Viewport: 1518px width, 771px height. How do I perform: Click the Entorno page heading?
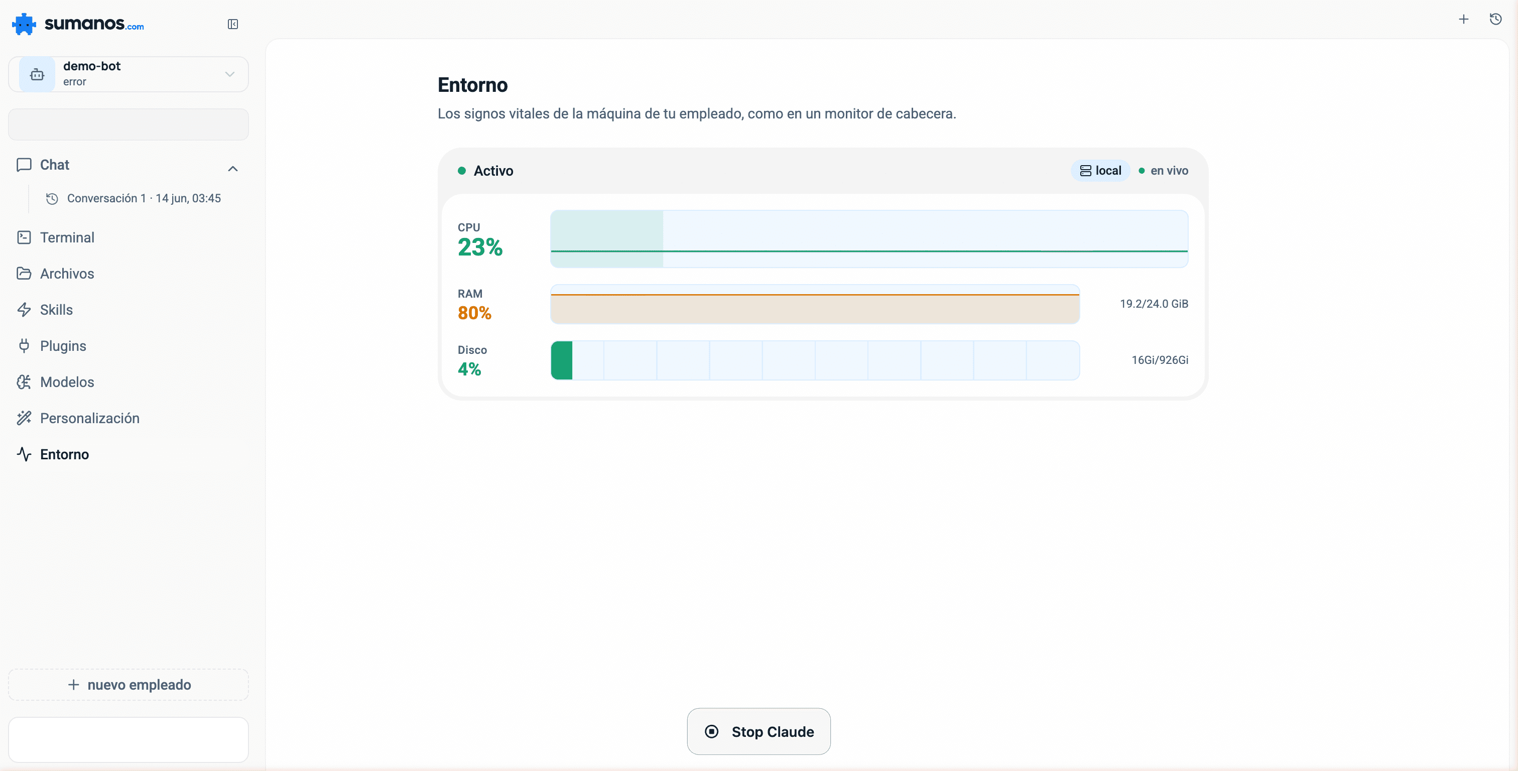[x=472, y=85]
